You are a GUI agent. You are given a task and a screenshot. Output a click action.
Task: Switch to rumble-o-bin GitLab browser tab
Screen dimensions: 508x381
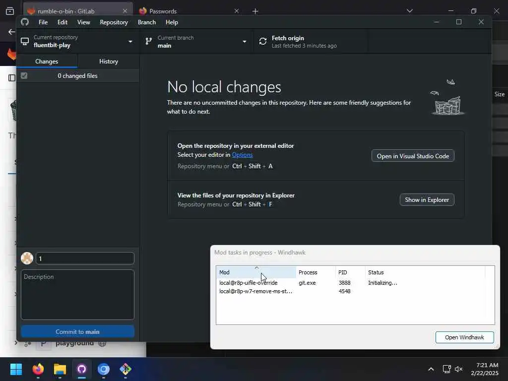pos(78,11)
